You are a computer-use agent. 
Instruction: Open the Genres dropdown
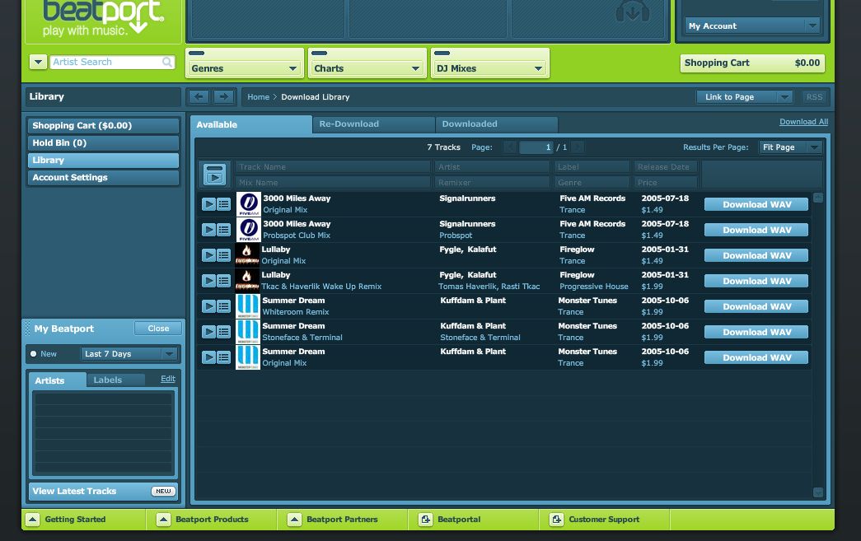(246, 68)
